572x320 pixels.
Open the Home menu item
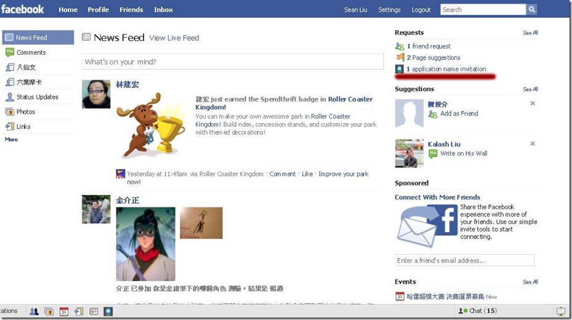coord(68,10)
